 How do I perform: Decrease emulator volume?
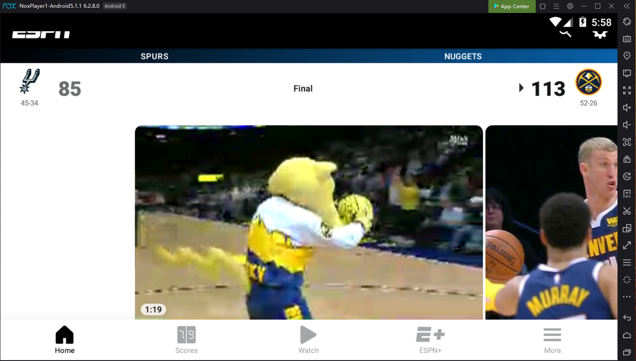point(627,125)
